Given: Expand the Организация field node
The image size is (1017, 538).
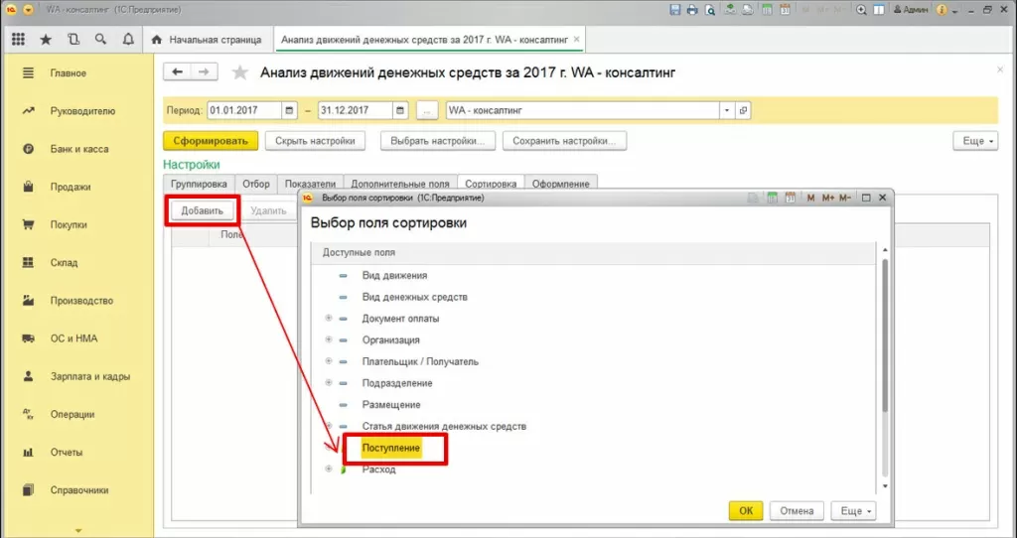Looking at the screenshot, I should [x=329, y=339].
